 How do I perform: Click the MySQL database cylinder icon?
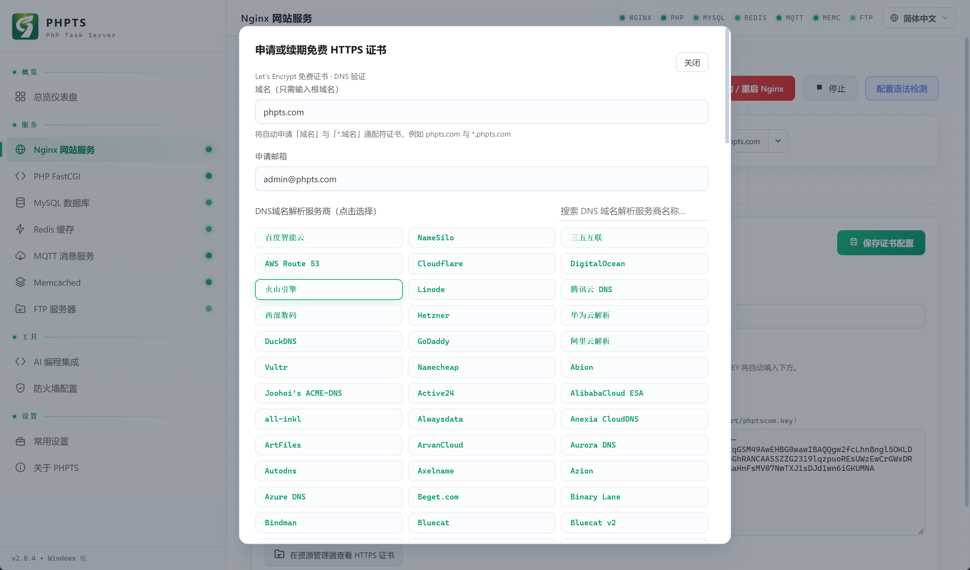[20, 203]
